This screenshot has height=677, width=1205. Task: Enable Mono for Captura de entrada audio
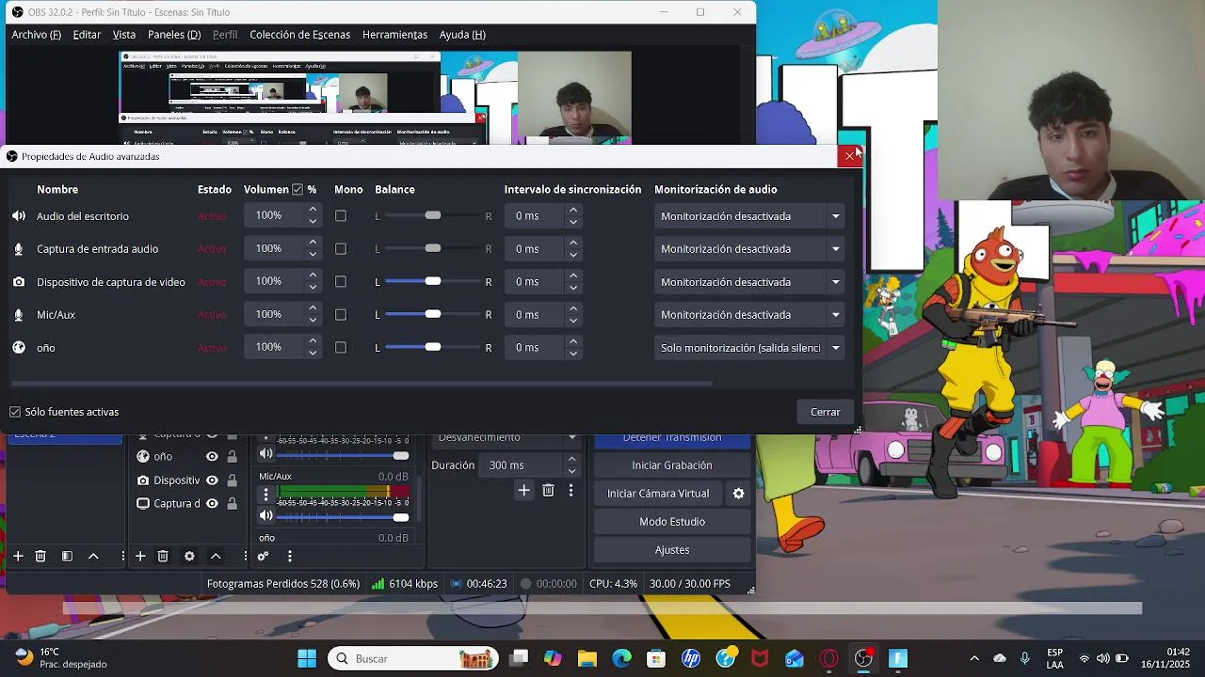(x=341, y=249)
